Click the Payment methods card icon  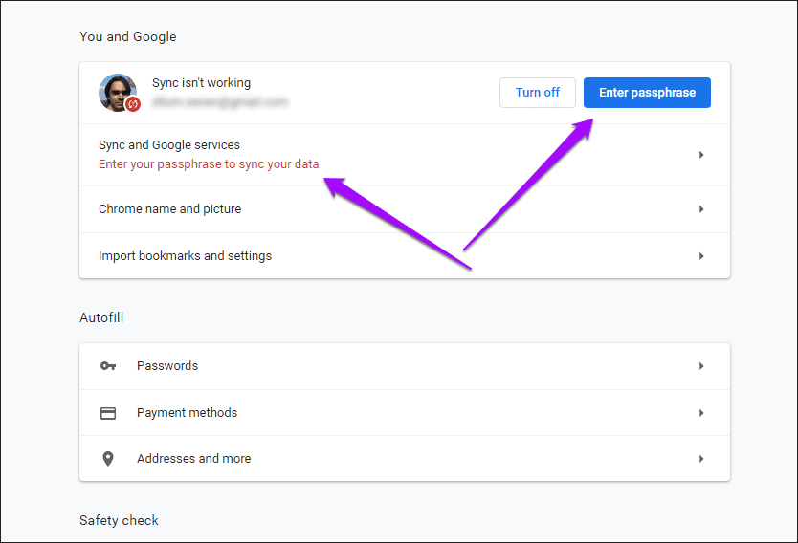[x=108, y=413]
